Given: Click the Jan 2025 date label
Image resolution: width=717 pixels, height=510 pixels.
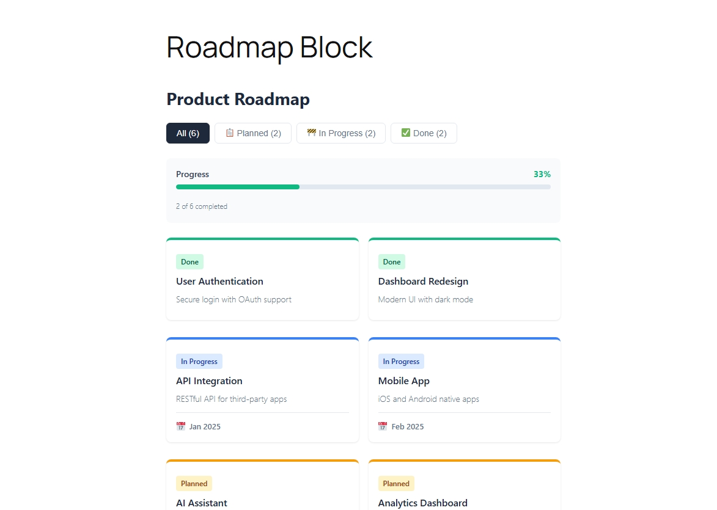Looking at the screenshot, I should tap(205, 426).
